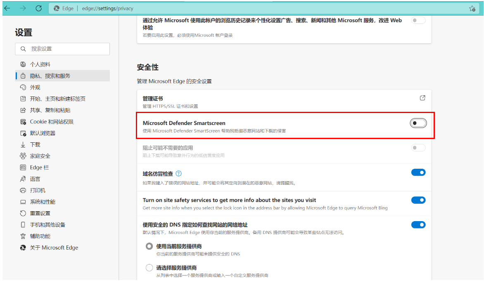Click the 共享、复制和粘贴 share icon
Image resolution: width=484 pixels, height=283 pixels.
pyautogui.click(x=23, y=110)
